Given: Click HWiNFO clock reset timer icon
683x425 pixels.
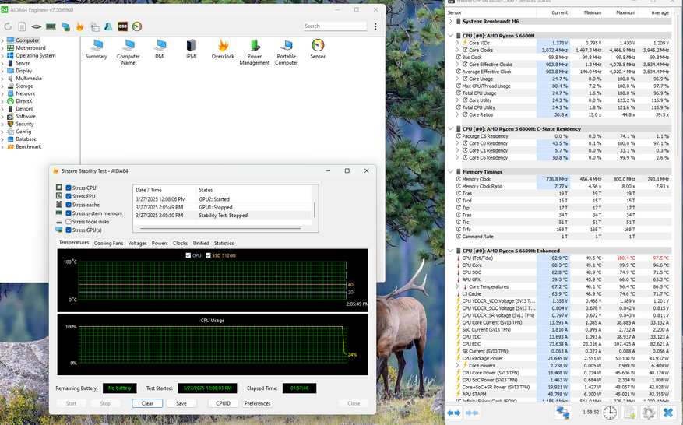Looking at the screenshot, I should 610,413.
